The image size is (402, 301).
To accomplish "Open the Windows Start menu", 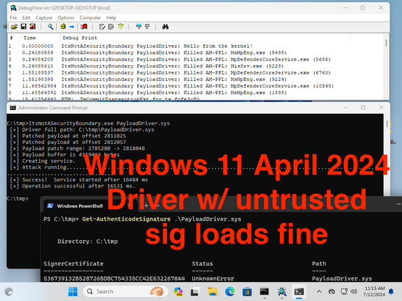I will pos(73,292).
